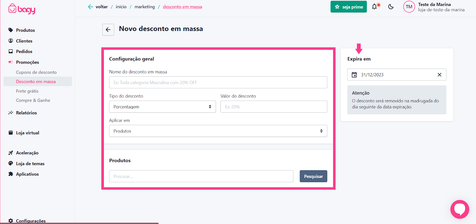Focus the Procurar products search field

coord(201,176)
